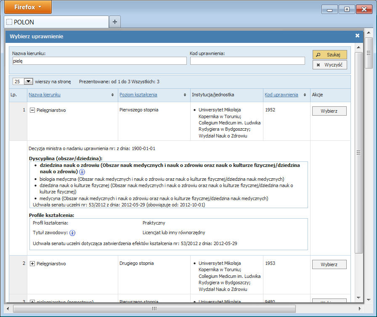Image resolution: width=377 pixels, height=317 pixels.
Task: Click the Prezentowane: od 1 do 3 text
Action: [105, 82]
